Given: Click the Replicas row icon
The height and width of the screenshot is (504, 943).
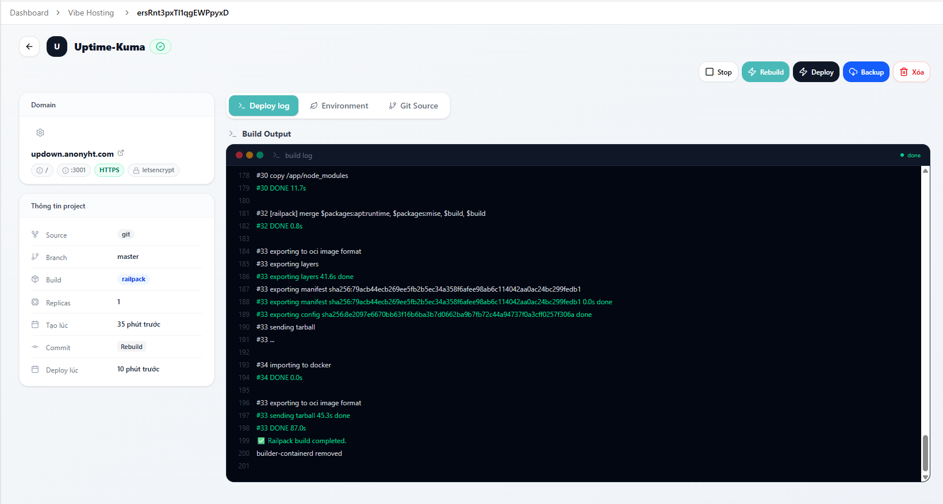Looking at the screenshot, I should (35, 302).
